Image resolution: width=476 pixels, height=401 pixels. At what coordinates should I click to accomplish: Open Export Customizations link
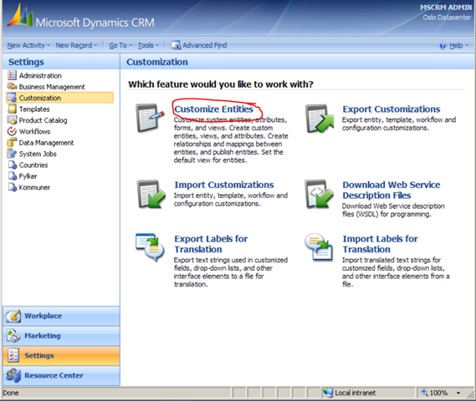[x=392, y=109]
